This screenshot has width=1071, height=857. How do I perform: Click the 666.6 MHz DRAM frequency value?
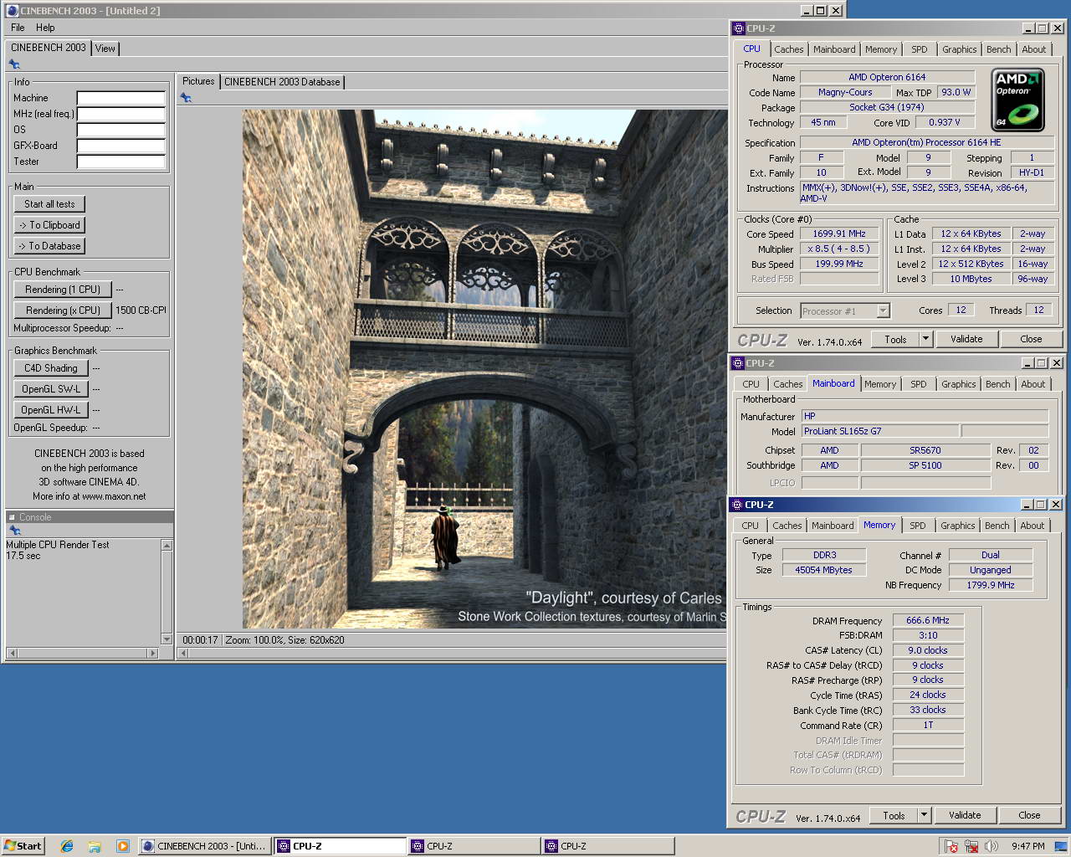[x=927, y=620]
